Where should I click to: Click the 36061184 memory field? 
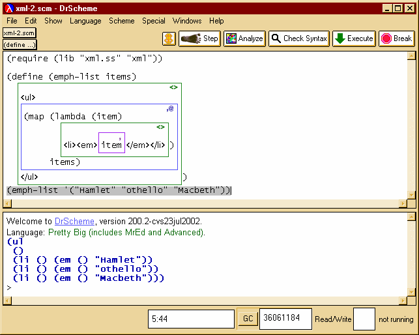tap(285, 319)
